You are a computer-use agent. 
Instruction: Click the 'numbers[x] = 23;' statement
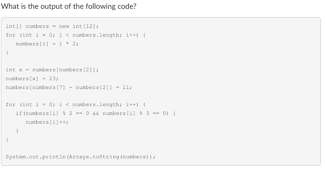click(x=32, y=78)
